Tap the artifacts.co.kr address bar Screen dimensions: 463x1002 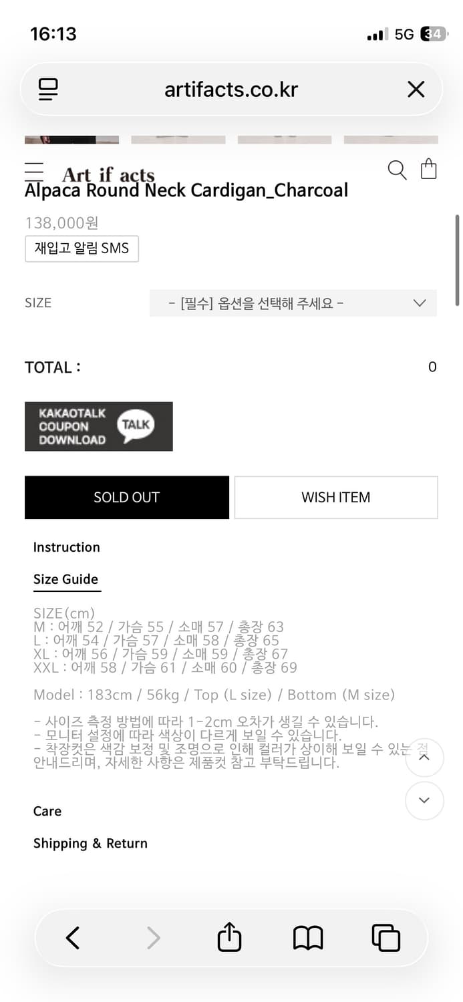[231, 90]
